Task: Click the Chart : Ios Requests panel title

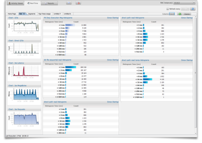Action: [x=17, y=109]
